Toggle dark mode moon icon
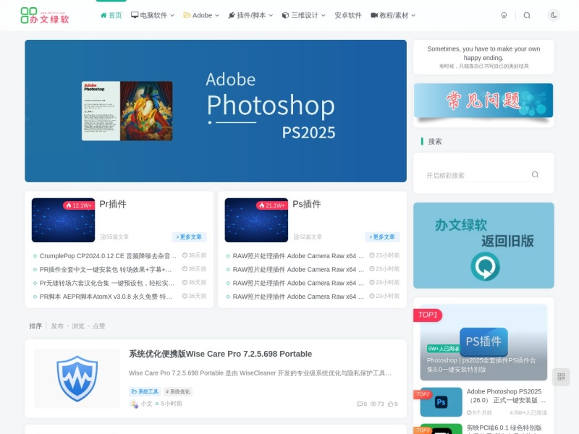The height and width of the screenshot is (434, 579). [x=554, y=15]
